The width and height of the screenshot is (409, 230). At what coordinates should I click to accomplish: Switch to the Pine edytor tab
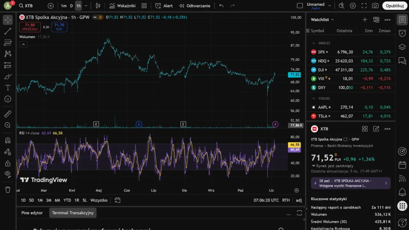(32, 213)
